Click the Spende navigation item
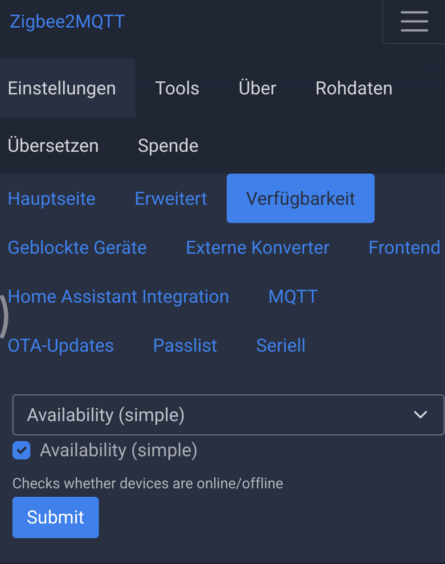 [x=168, y=146]
